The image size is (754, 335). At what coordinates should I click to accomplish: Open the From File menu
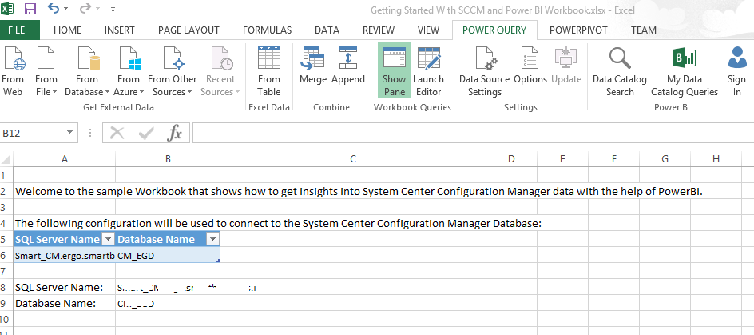46,72
